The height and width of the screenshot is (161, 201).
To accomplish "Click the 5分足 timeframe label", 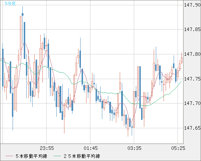I will (x=10, y=3).
